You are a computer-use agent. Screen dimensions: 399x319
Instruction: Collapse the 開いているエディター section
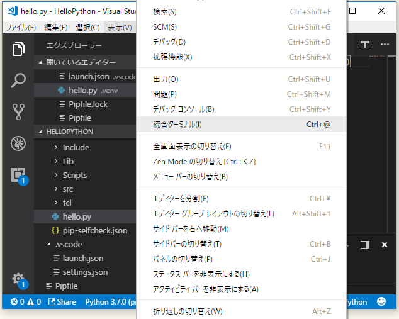point(85,62)
